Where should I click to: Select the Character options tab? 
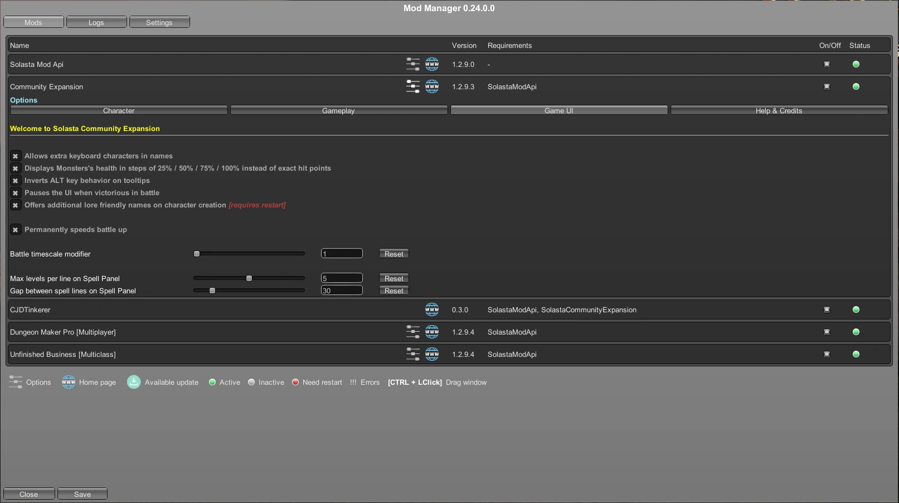pyautogui.click(x=119, y=110)
